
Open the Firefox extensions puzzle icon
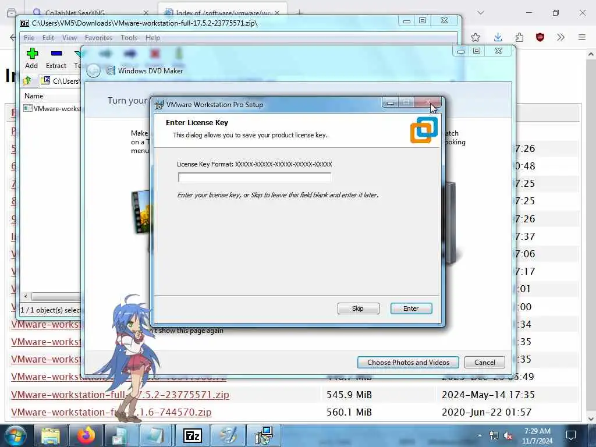click(x=519, y=37)
